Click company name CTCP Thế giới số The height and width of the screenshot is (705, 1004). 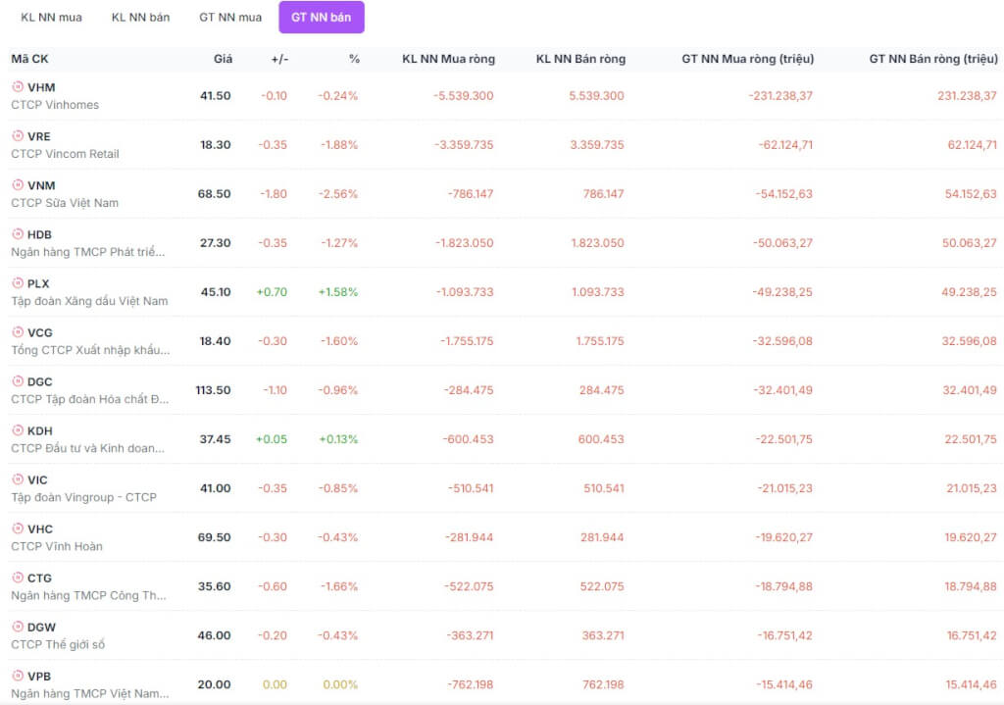(58, 645)
